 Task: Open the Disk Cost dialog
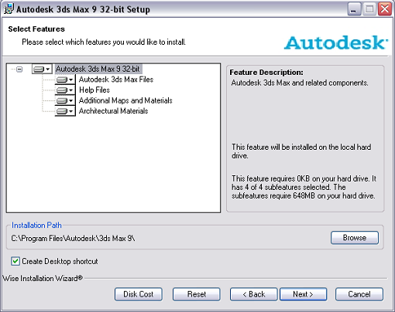(x=139, y=294)
